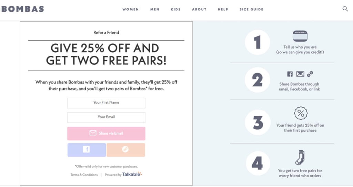
Task: Open the Help menu item
Action: point(223,9)
